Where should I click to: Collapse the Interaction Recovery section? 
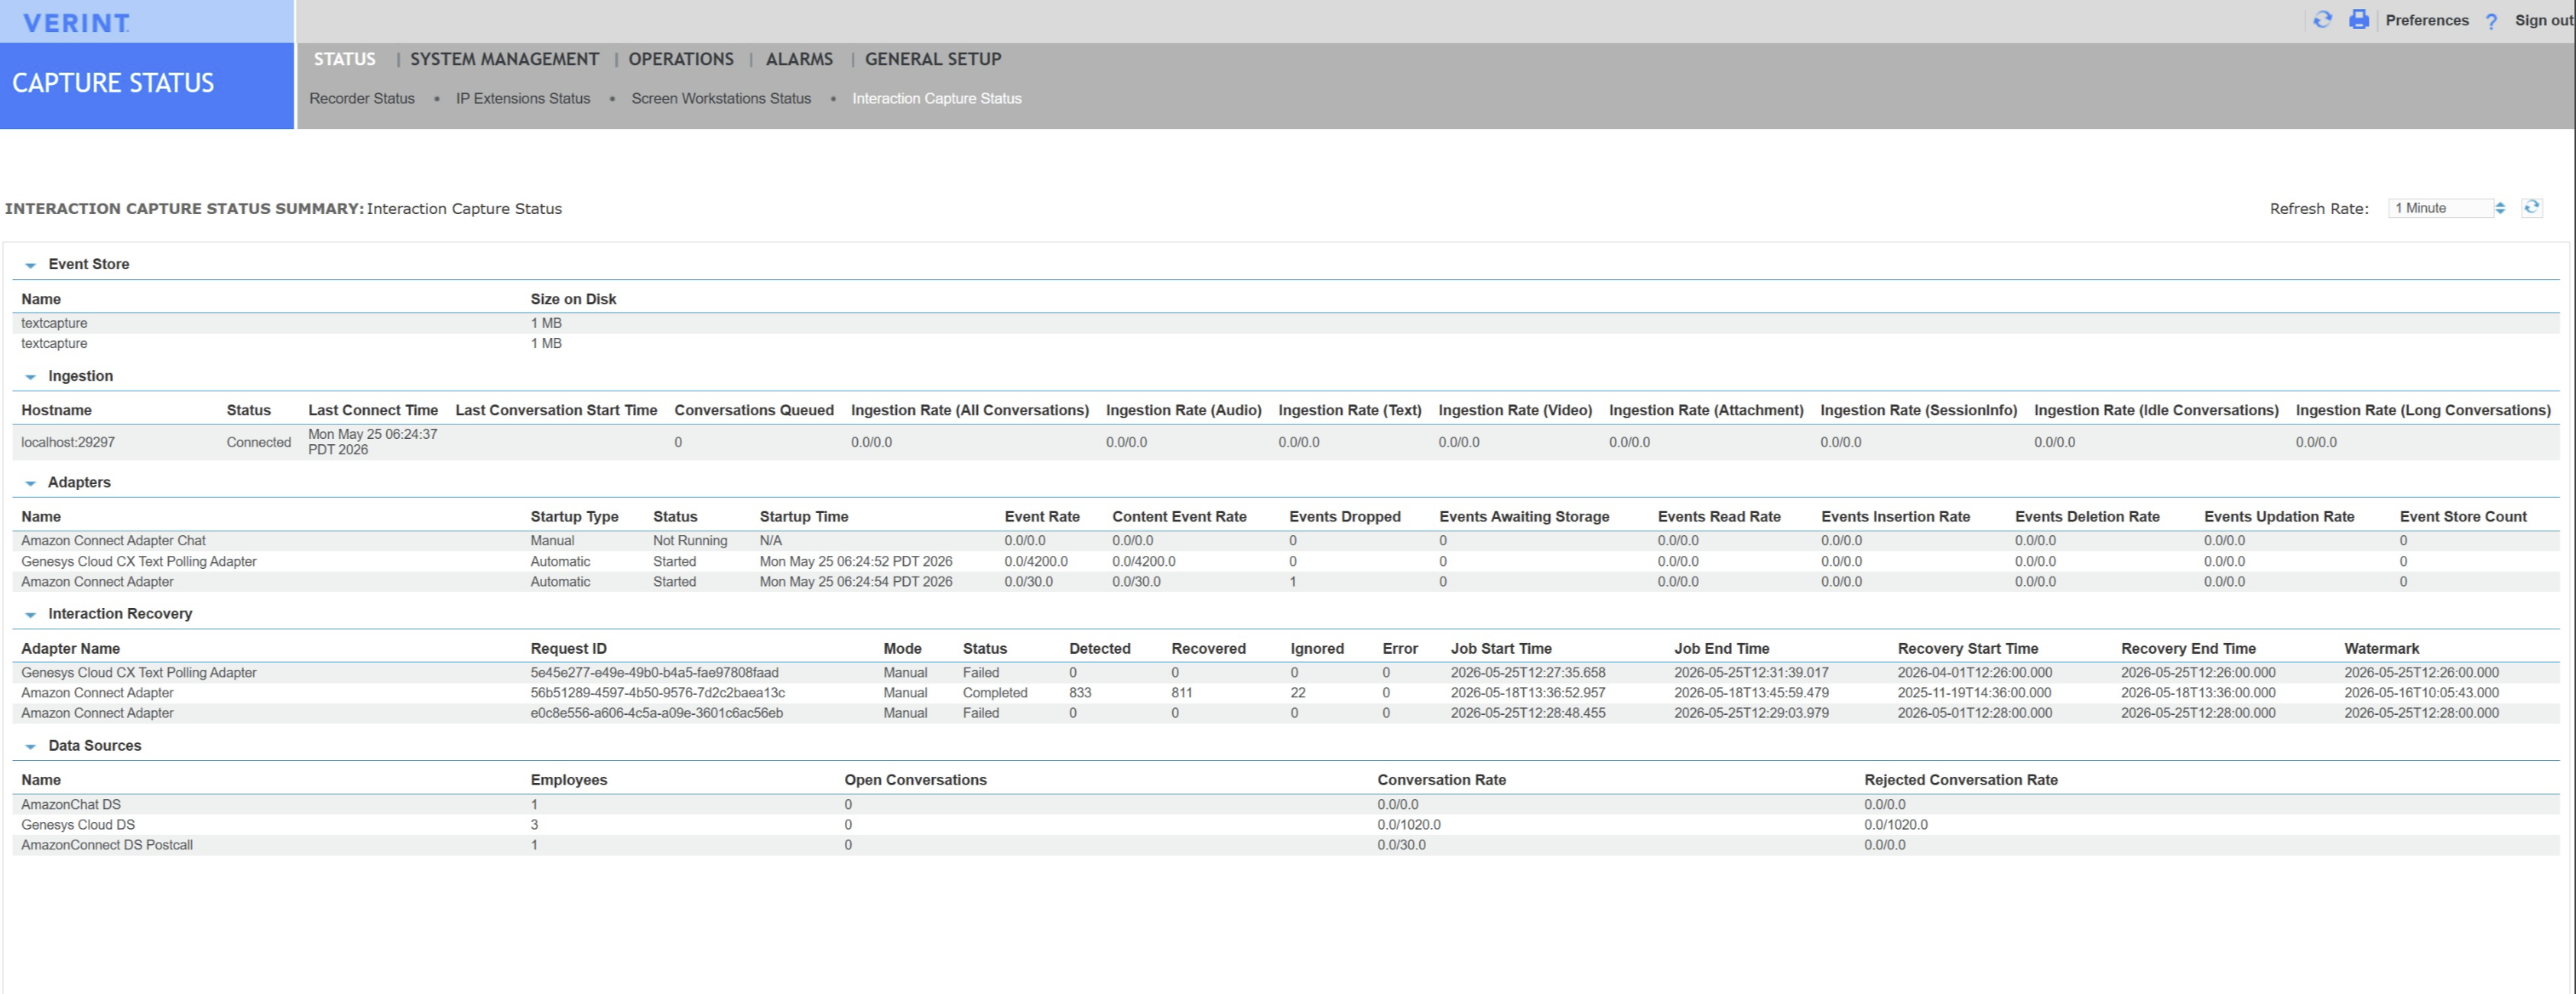30,615
